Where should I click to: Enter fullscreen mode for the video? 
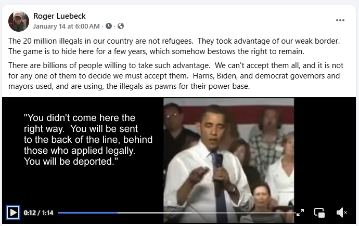click(300, 212)
